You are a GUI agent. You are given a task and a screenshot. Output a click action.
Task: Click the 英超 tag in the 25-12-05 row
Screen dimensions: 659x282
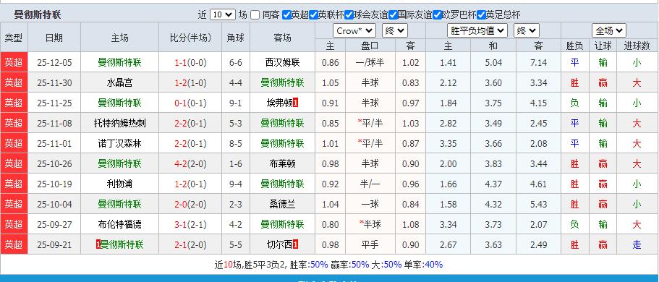pyautogui.click(x=14, y=63)
